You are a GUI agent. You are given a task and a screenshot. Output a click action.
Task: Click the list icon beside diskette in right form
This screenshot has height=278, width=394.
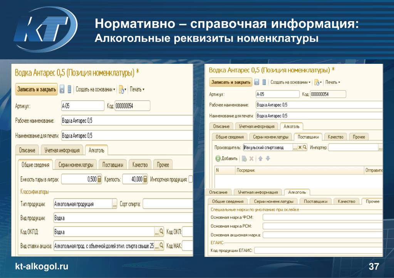(x=264, y=82)
